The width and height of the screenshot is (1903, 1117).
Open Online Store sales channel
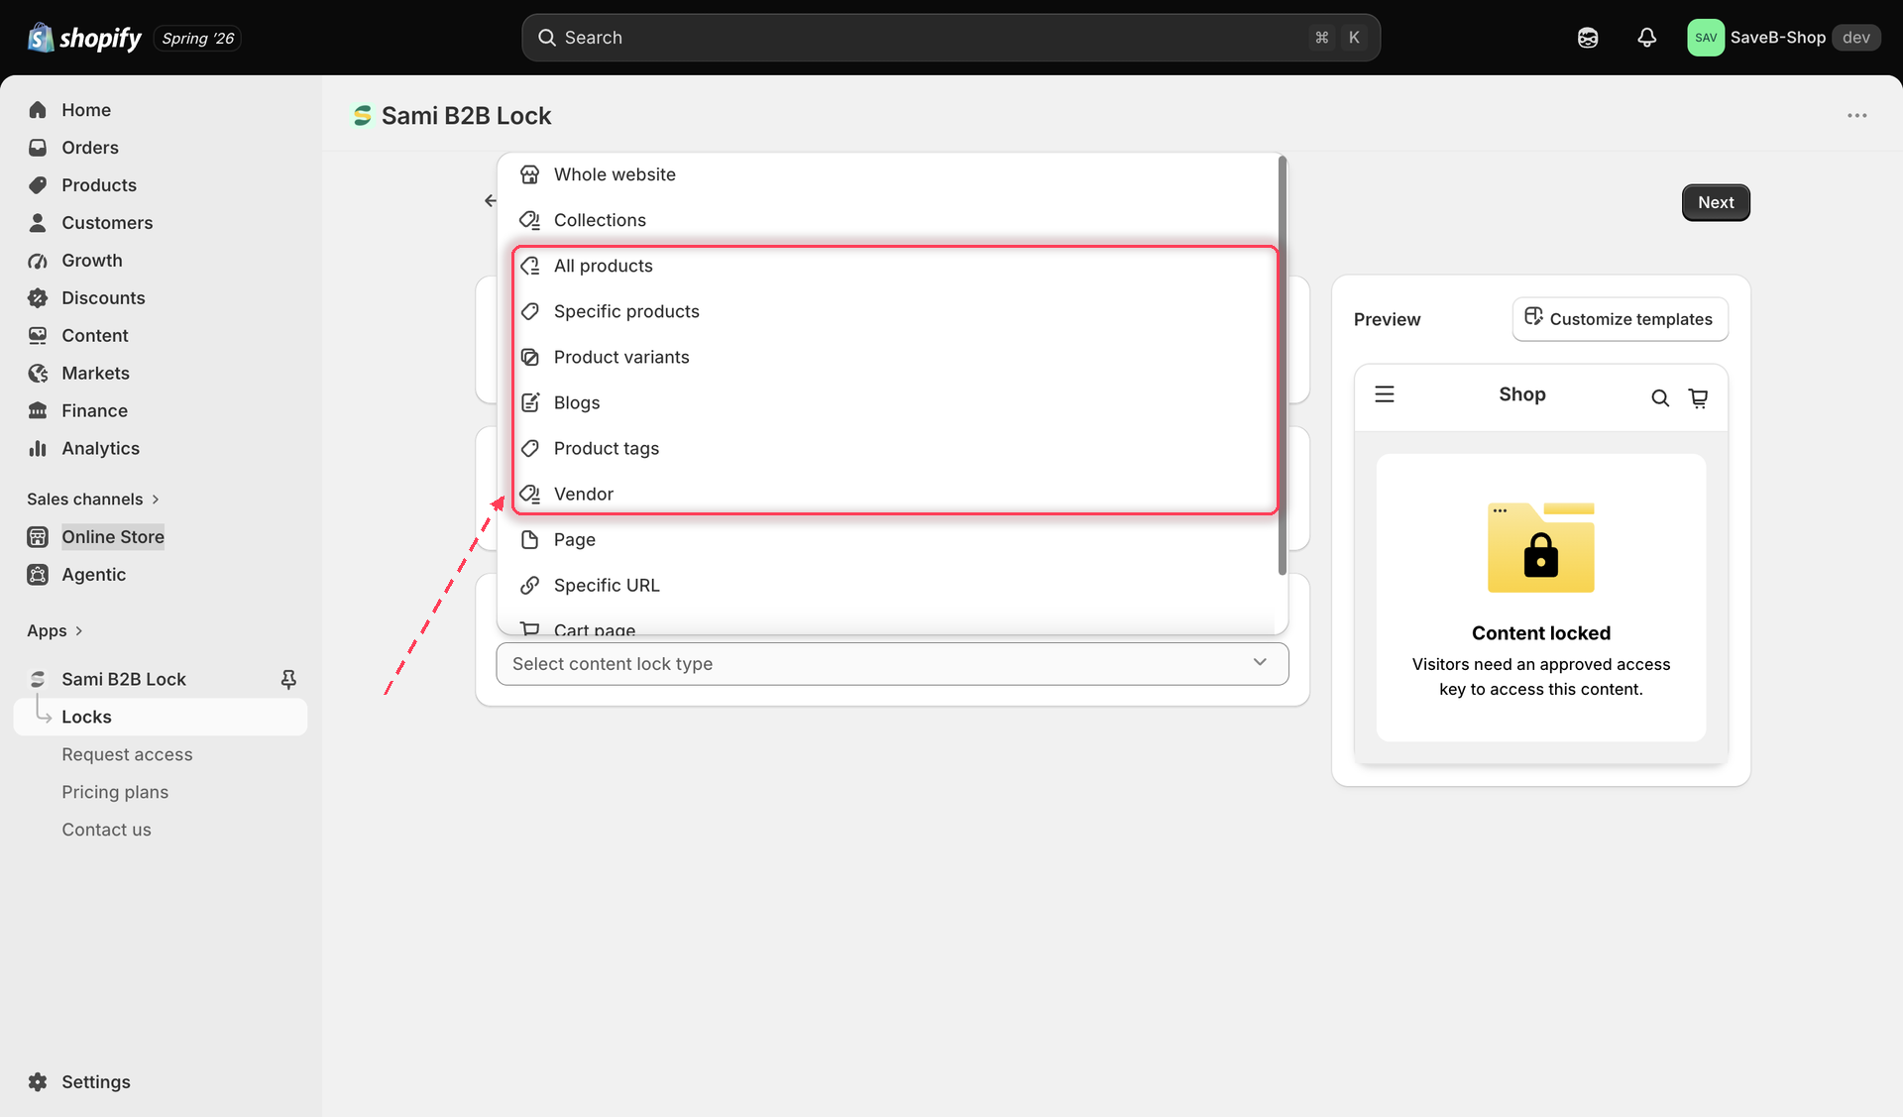tap(112, 537)
